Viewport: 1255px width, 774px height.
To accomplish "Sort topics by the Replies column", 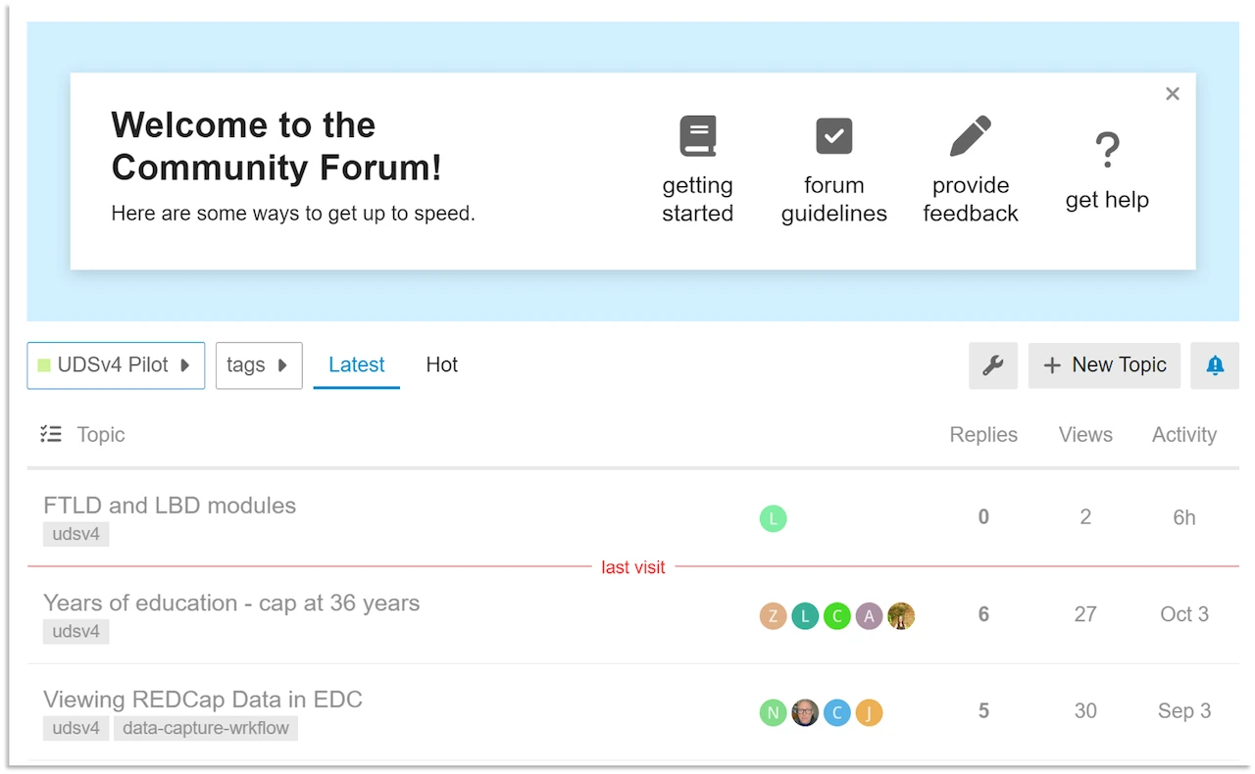I will point(983,434).
